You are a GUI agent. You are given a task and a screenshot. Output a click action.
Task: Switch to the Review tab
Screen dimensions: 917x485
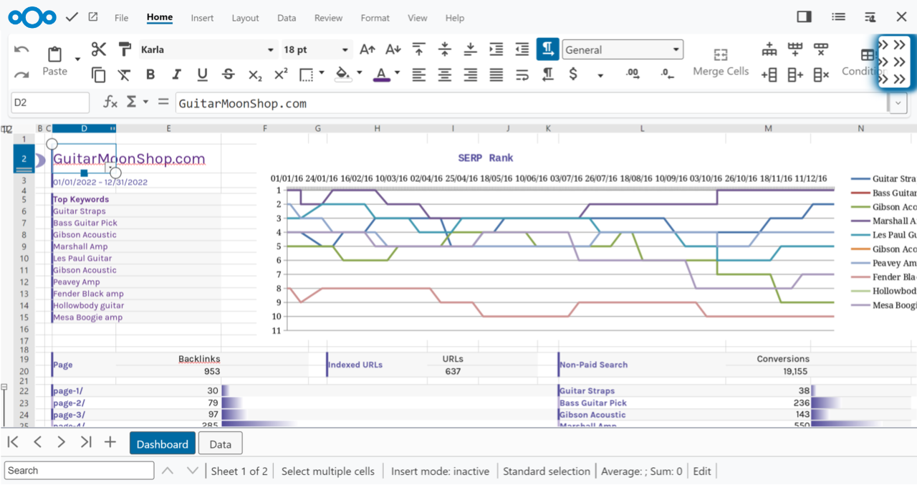(x=328, y=18)
